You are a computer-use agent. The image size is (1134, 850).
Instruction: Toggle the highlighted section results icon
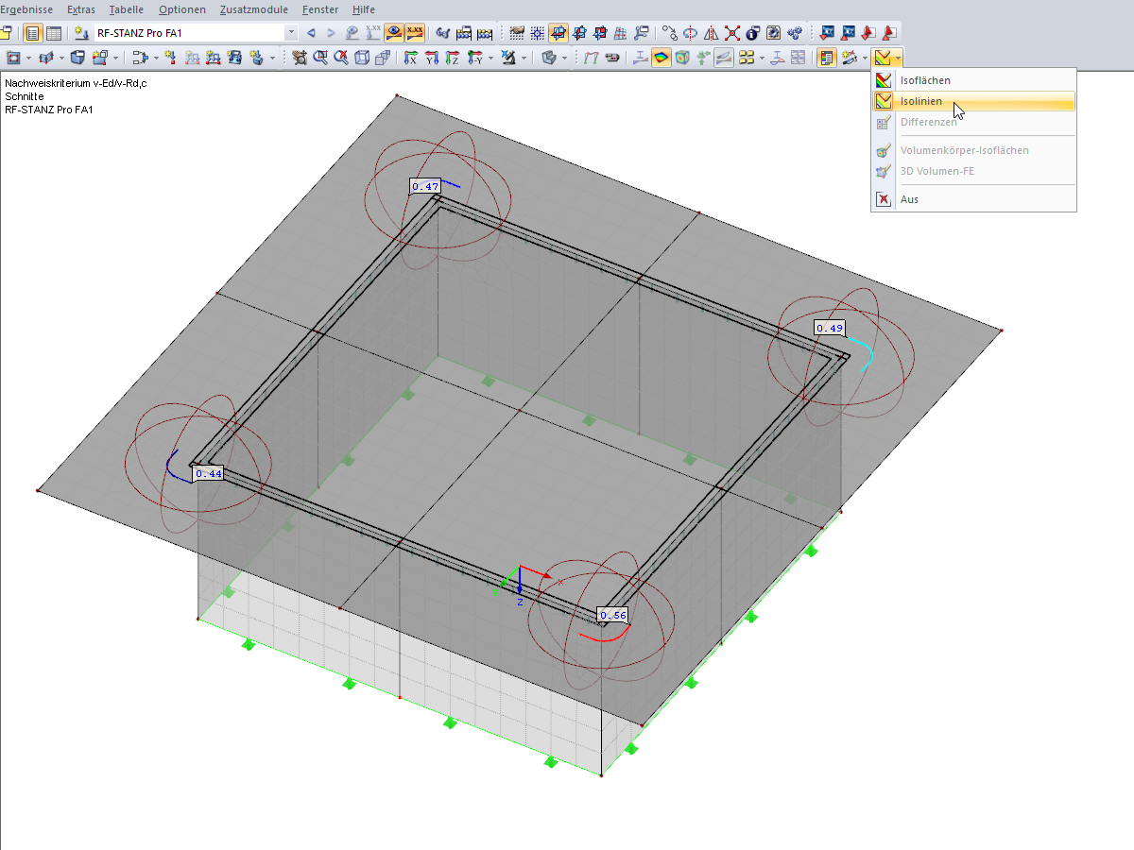tap(724, 58)
